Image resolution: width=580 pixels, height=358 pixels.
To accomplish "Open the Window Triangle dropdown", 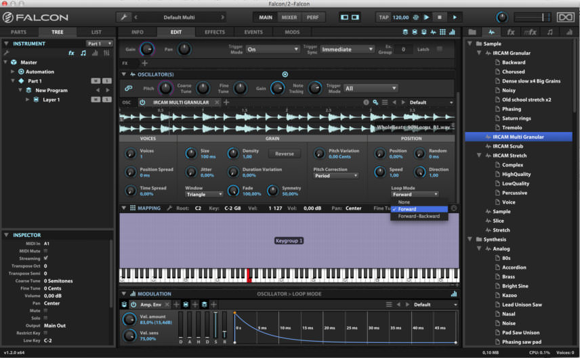I will click(204, 194).
